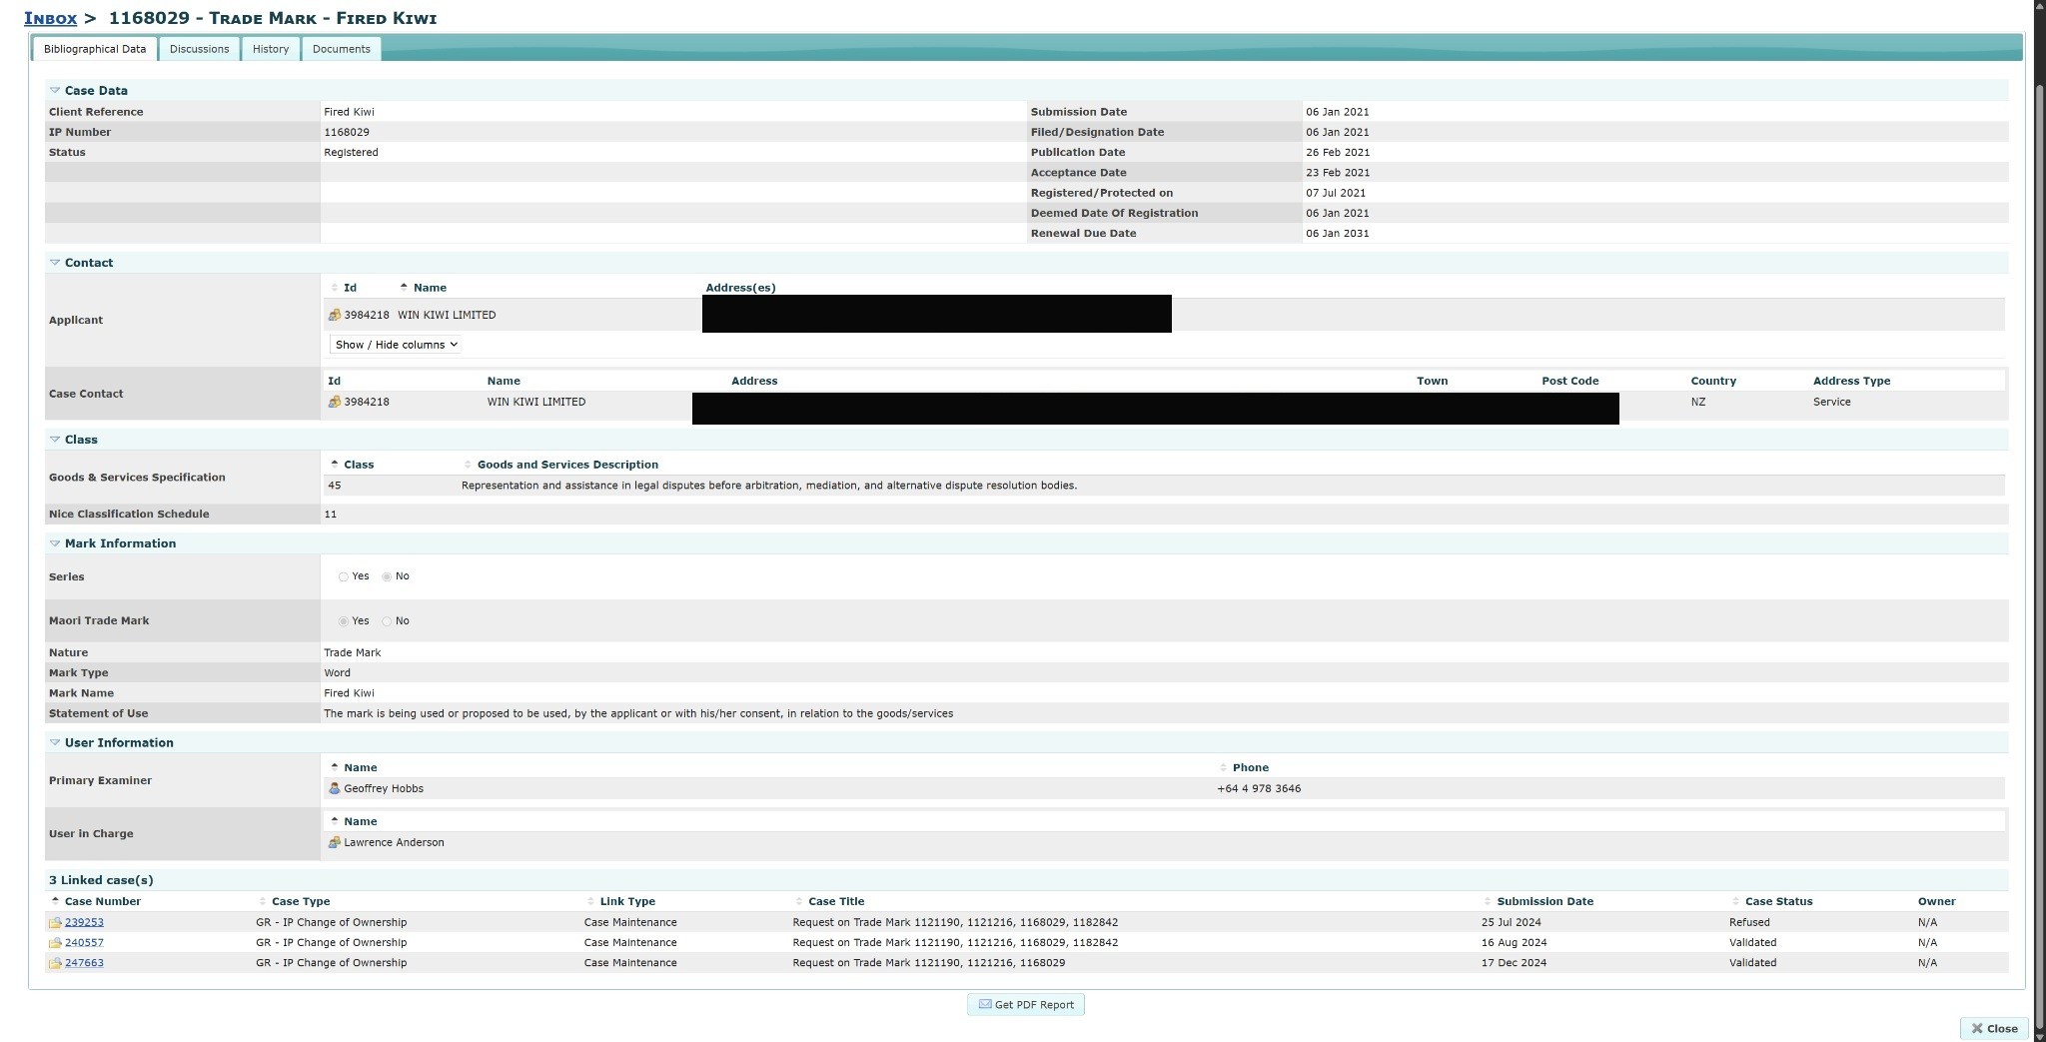The height and width of the screenshot is (1042, 2046).
Task: Click the sort arrow on the Class column header
Action: (336, 463)
